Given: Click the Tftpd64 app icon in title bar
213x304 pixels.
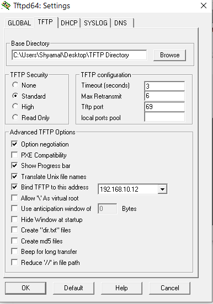Looking at the screenshot, I should click(6, 6).
